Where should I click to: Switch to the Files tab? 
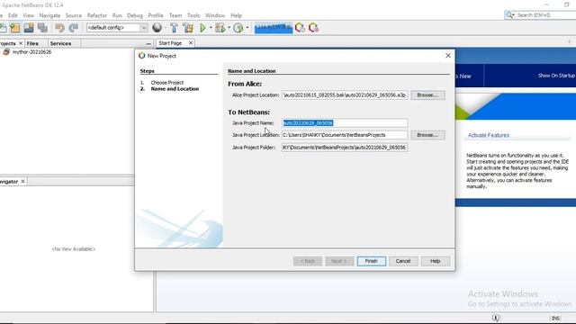click(32, 43)
